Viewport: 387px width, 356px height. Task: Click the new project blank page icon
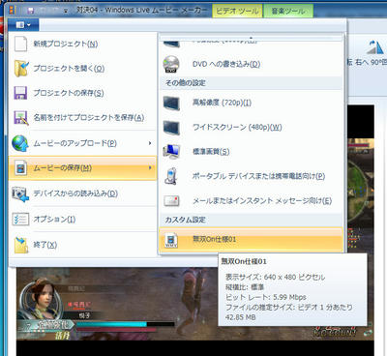[20, 44]
